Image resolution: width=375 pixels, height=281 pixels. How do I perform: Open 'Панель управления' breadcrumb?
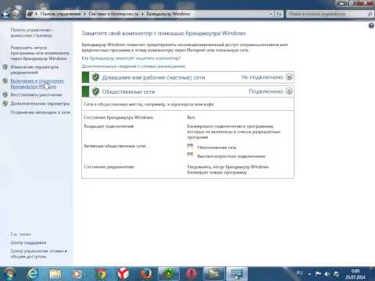[x=60, y=14]
